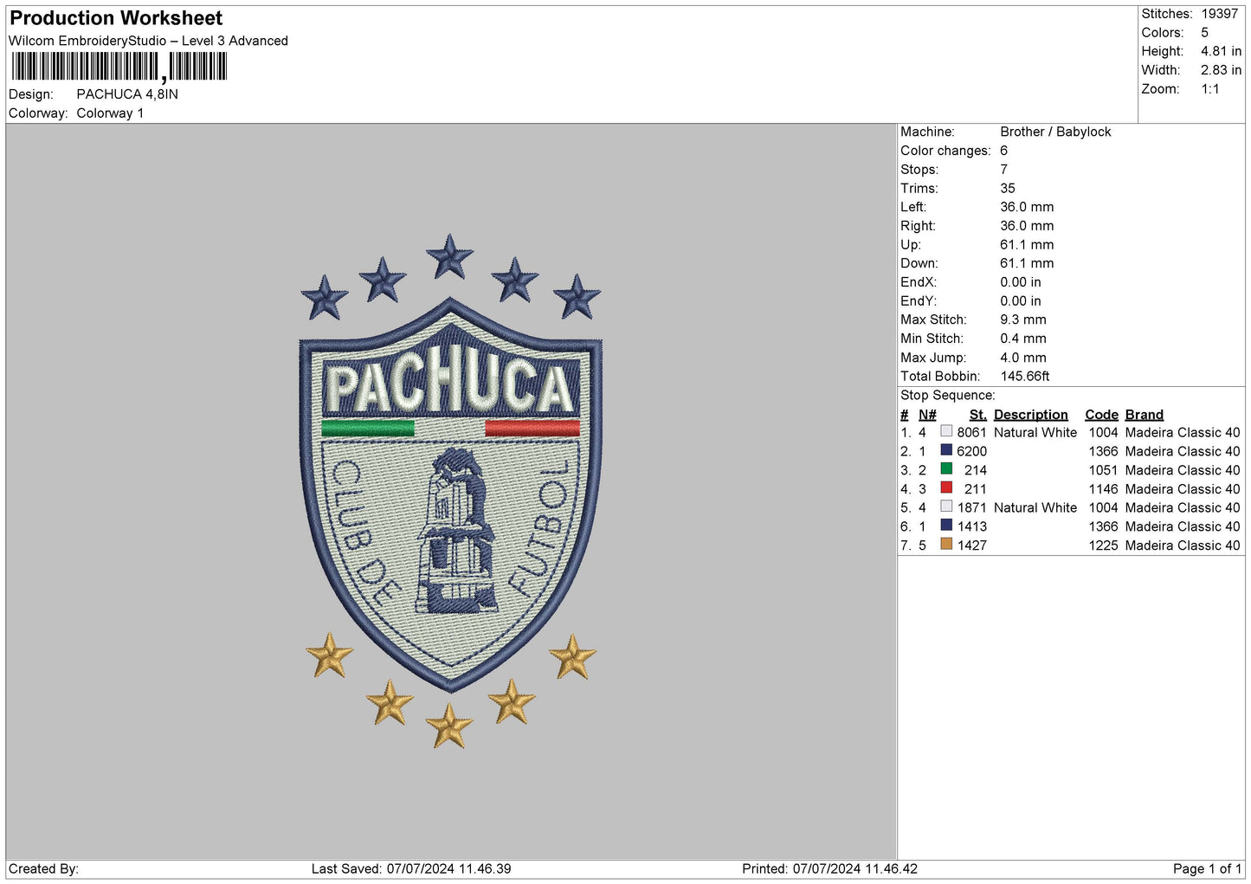Click the Colors value 5
Screen dimensions: 1251x884
point(1204,33)
